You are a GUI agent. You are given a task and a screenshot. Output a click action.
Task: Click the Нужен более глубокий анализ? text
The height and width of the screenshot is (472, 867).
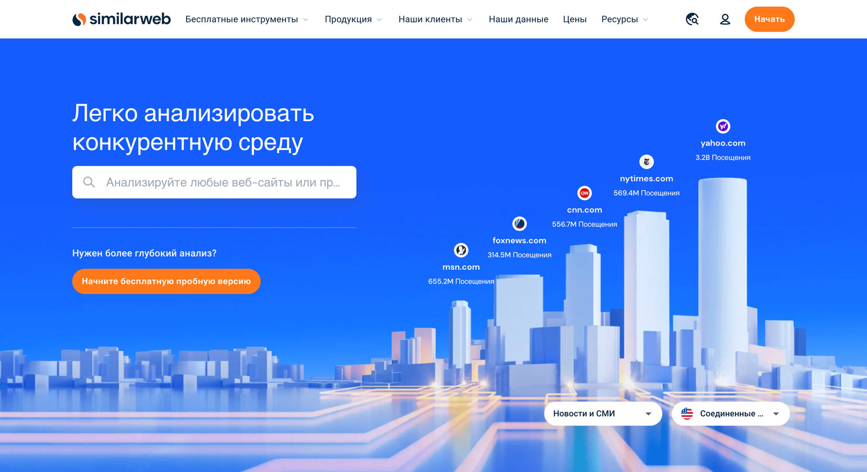click(145, 253)
